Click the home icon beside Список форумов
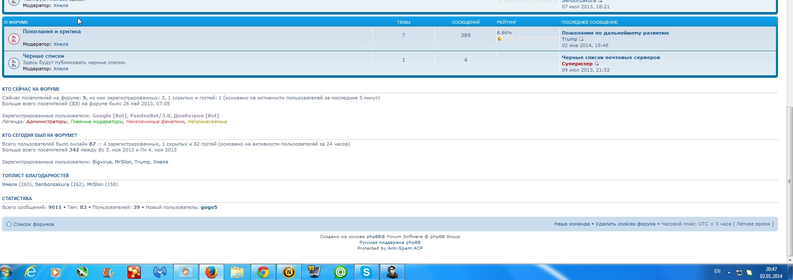 tap(8, 224)
